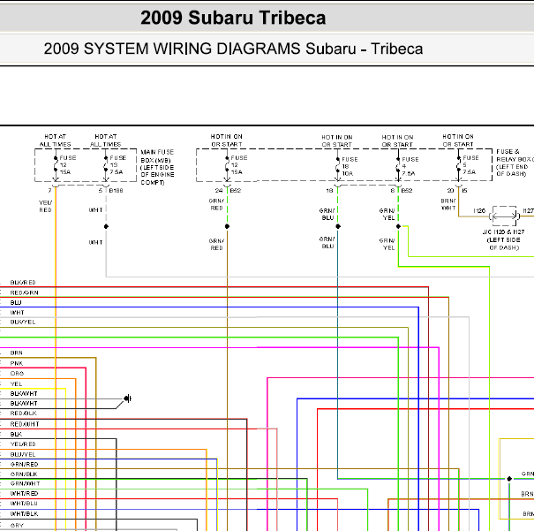Click the GRY wire label
This screenshot has width=534, height=531.
[x=17, y=526]
